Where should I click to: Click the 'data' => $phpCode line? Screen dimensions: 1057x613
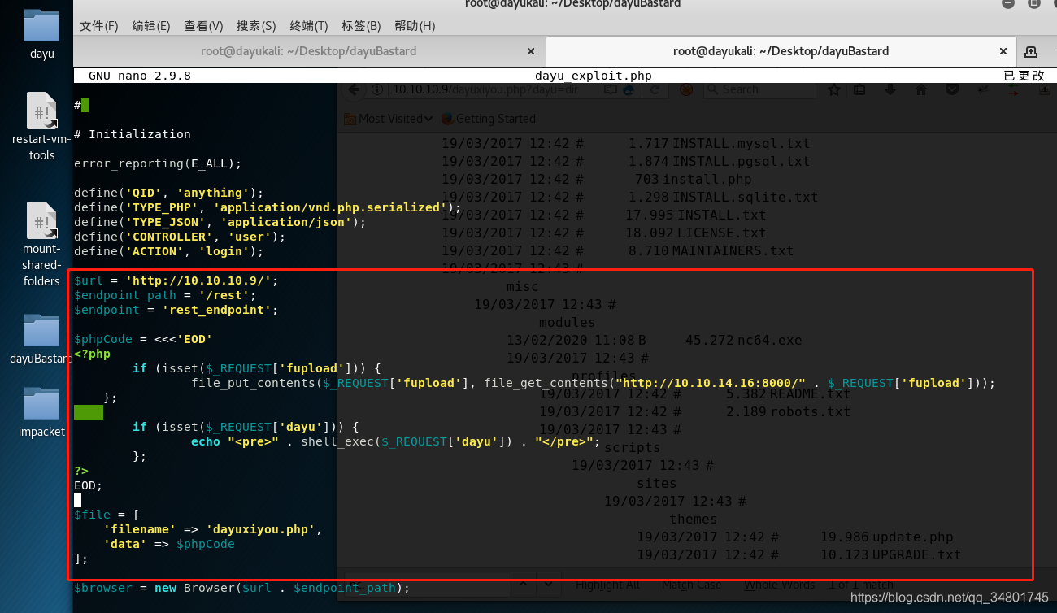pyautogui.click(x=169, y=544)
